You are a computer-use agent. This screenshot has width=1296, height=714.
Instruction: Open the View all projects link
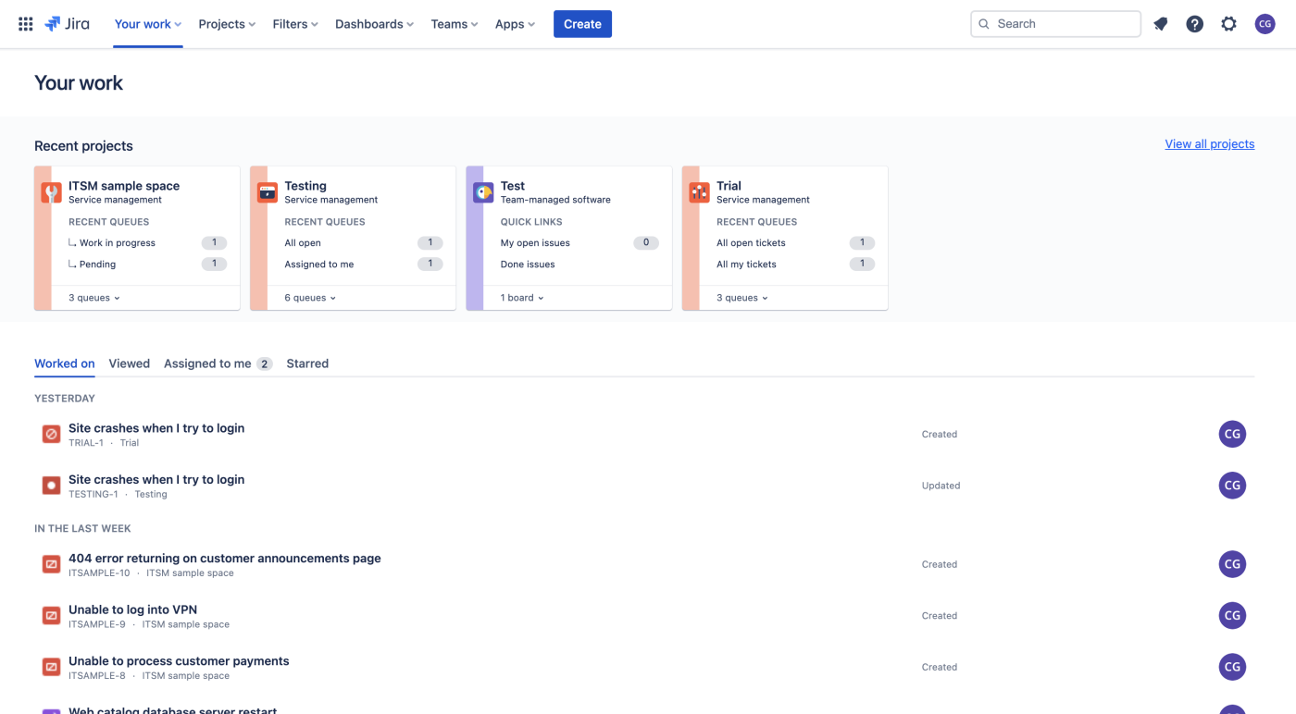click(1210, 144)
